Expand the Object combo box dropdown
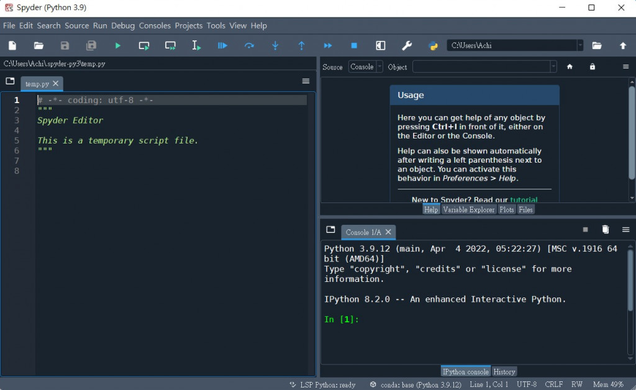 click(553, 66)
